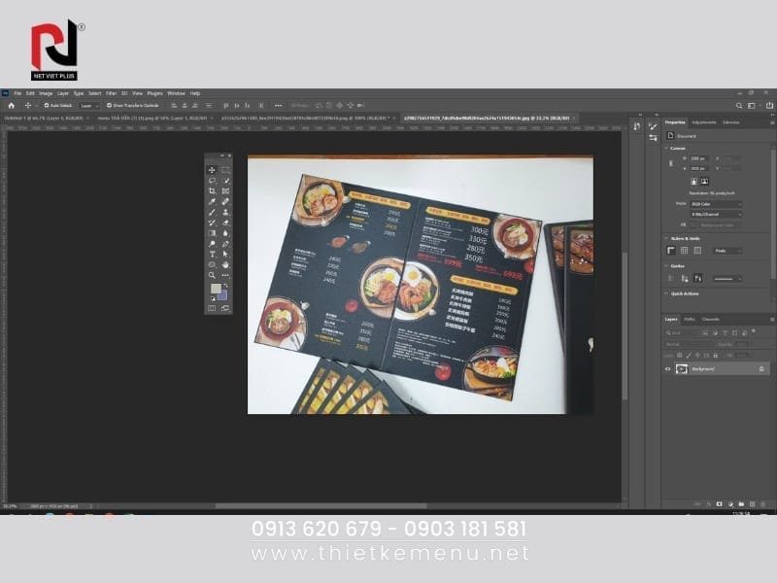The width and height of the screenshot is (777, 583).
Task: Open the thietkemenu.net website link
Action: click(x=388, y=554)
